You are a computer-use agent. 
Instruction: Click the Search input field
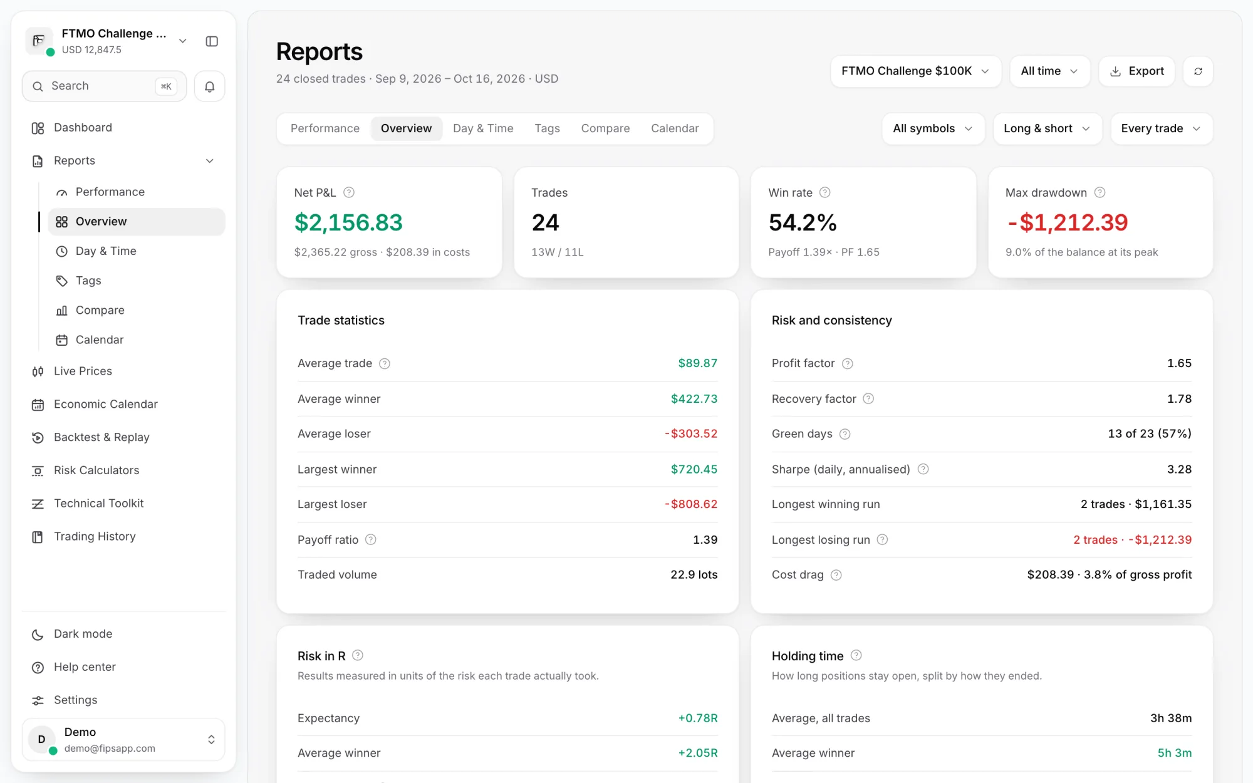tap(104, 86)
